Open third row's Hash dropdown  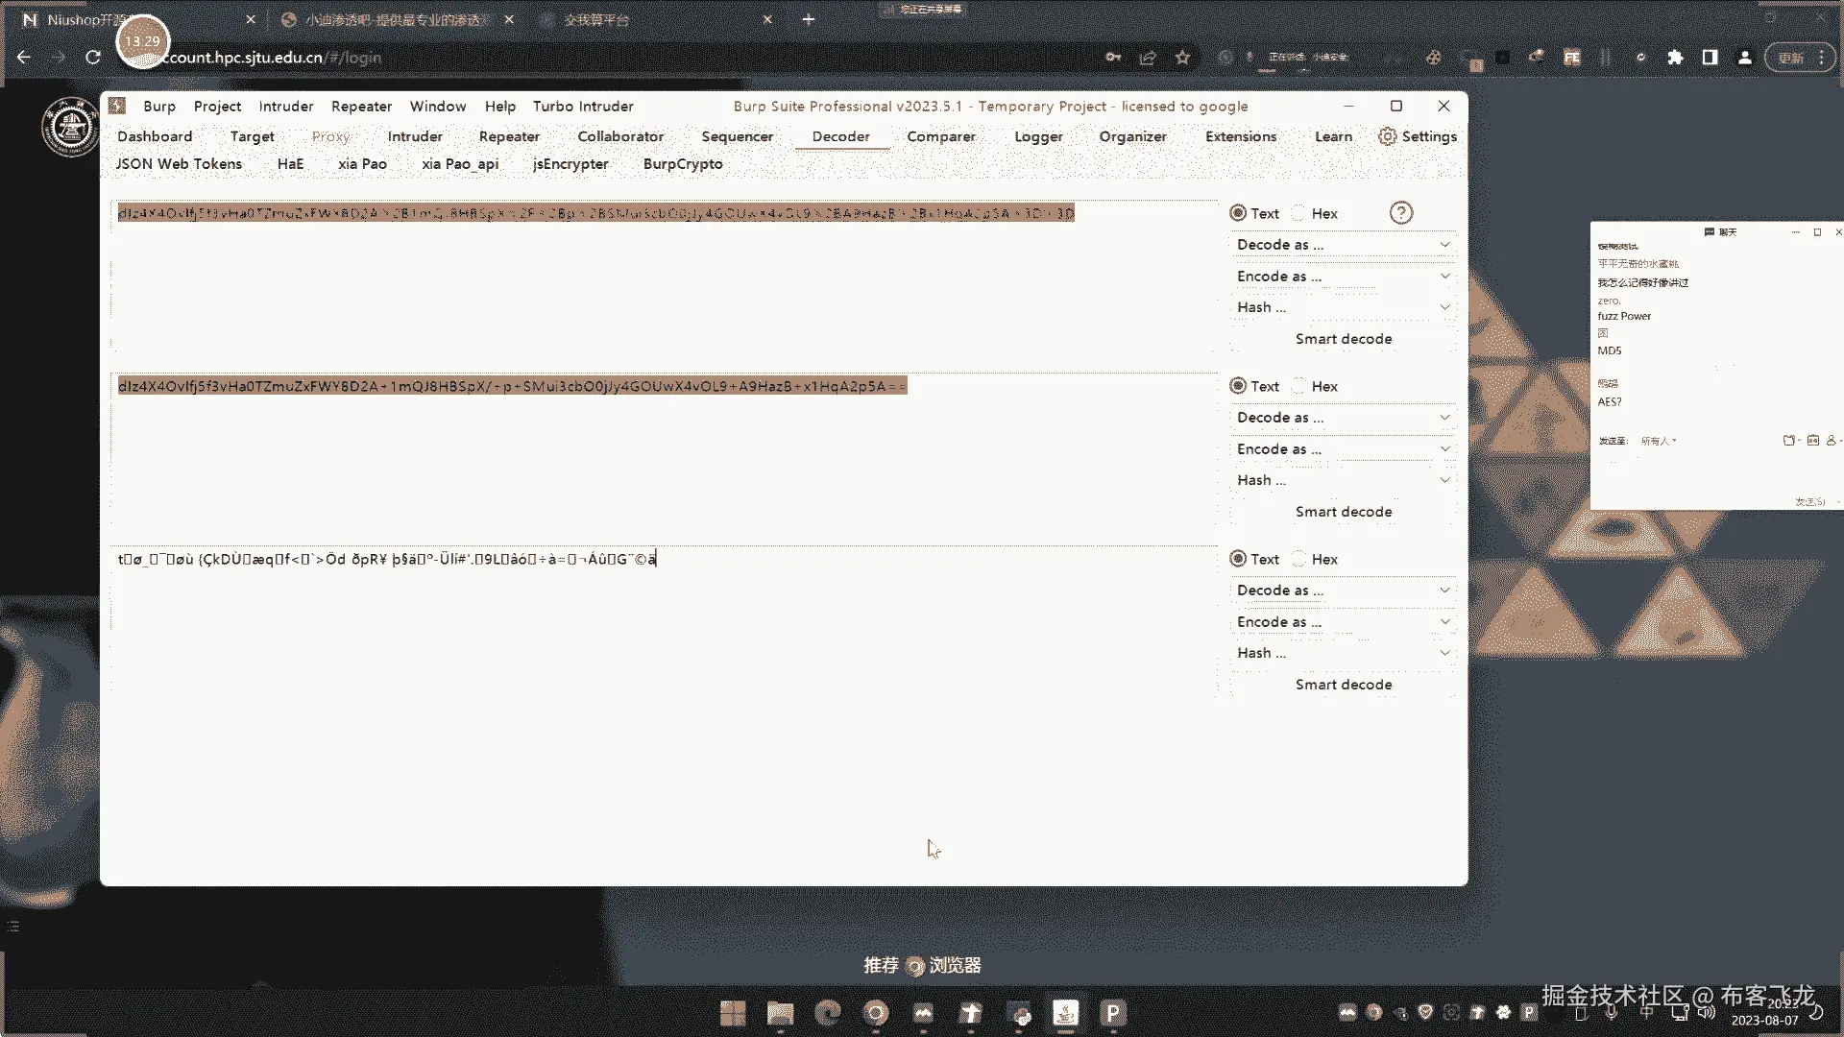click(x=1342, y=653)
